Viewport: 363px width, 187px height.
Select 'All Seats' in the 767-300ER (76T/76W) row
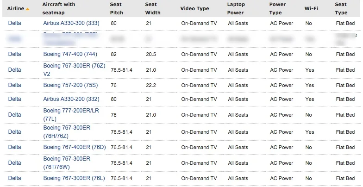[x=238, y=163]
